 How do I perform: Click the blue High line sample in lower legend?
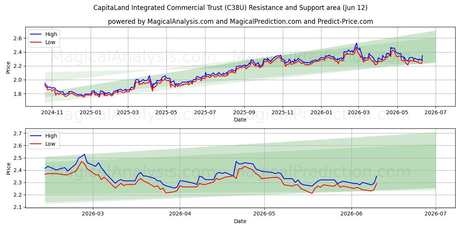coord(36,136)
